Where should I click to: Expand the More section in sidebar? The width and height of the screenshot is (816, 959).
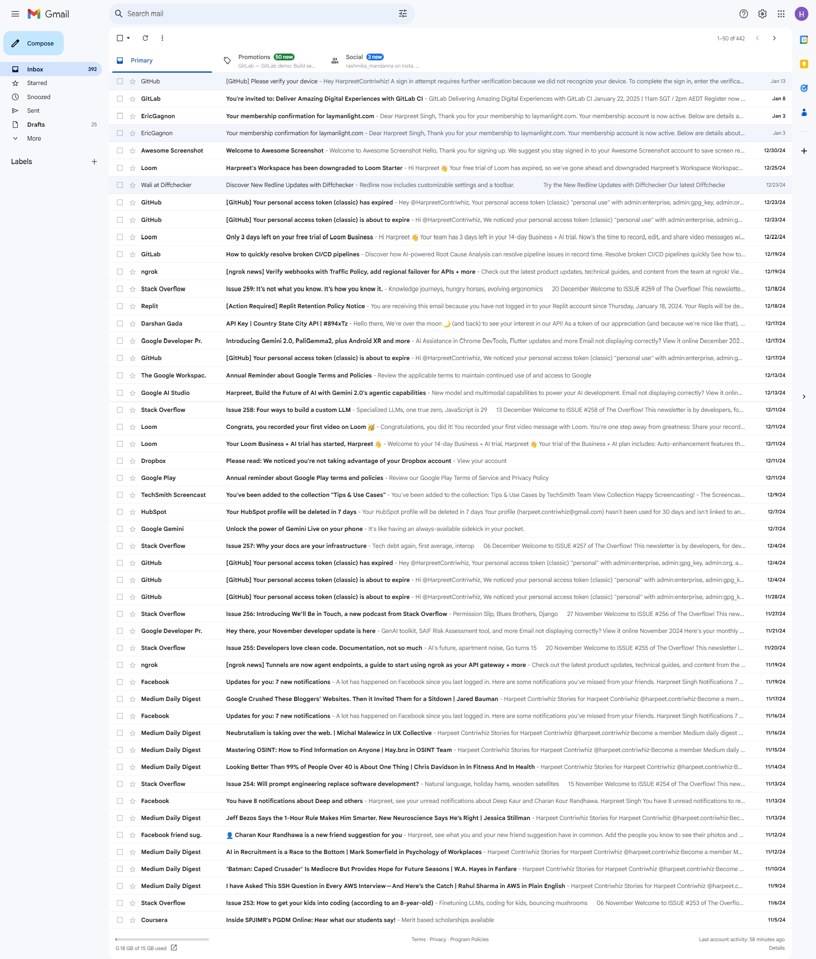tap(34, 138)
